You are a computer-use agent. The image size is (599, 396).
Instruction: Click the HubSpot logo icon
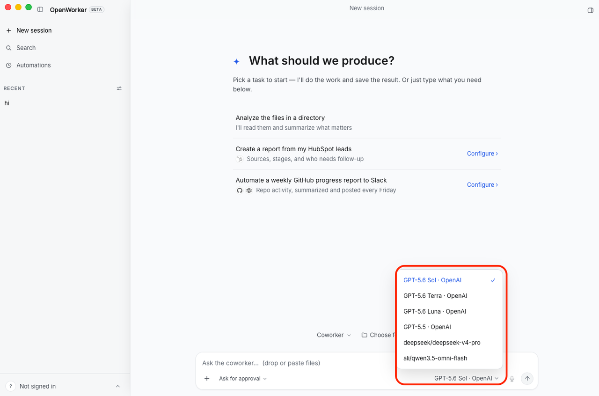[240, 159]
